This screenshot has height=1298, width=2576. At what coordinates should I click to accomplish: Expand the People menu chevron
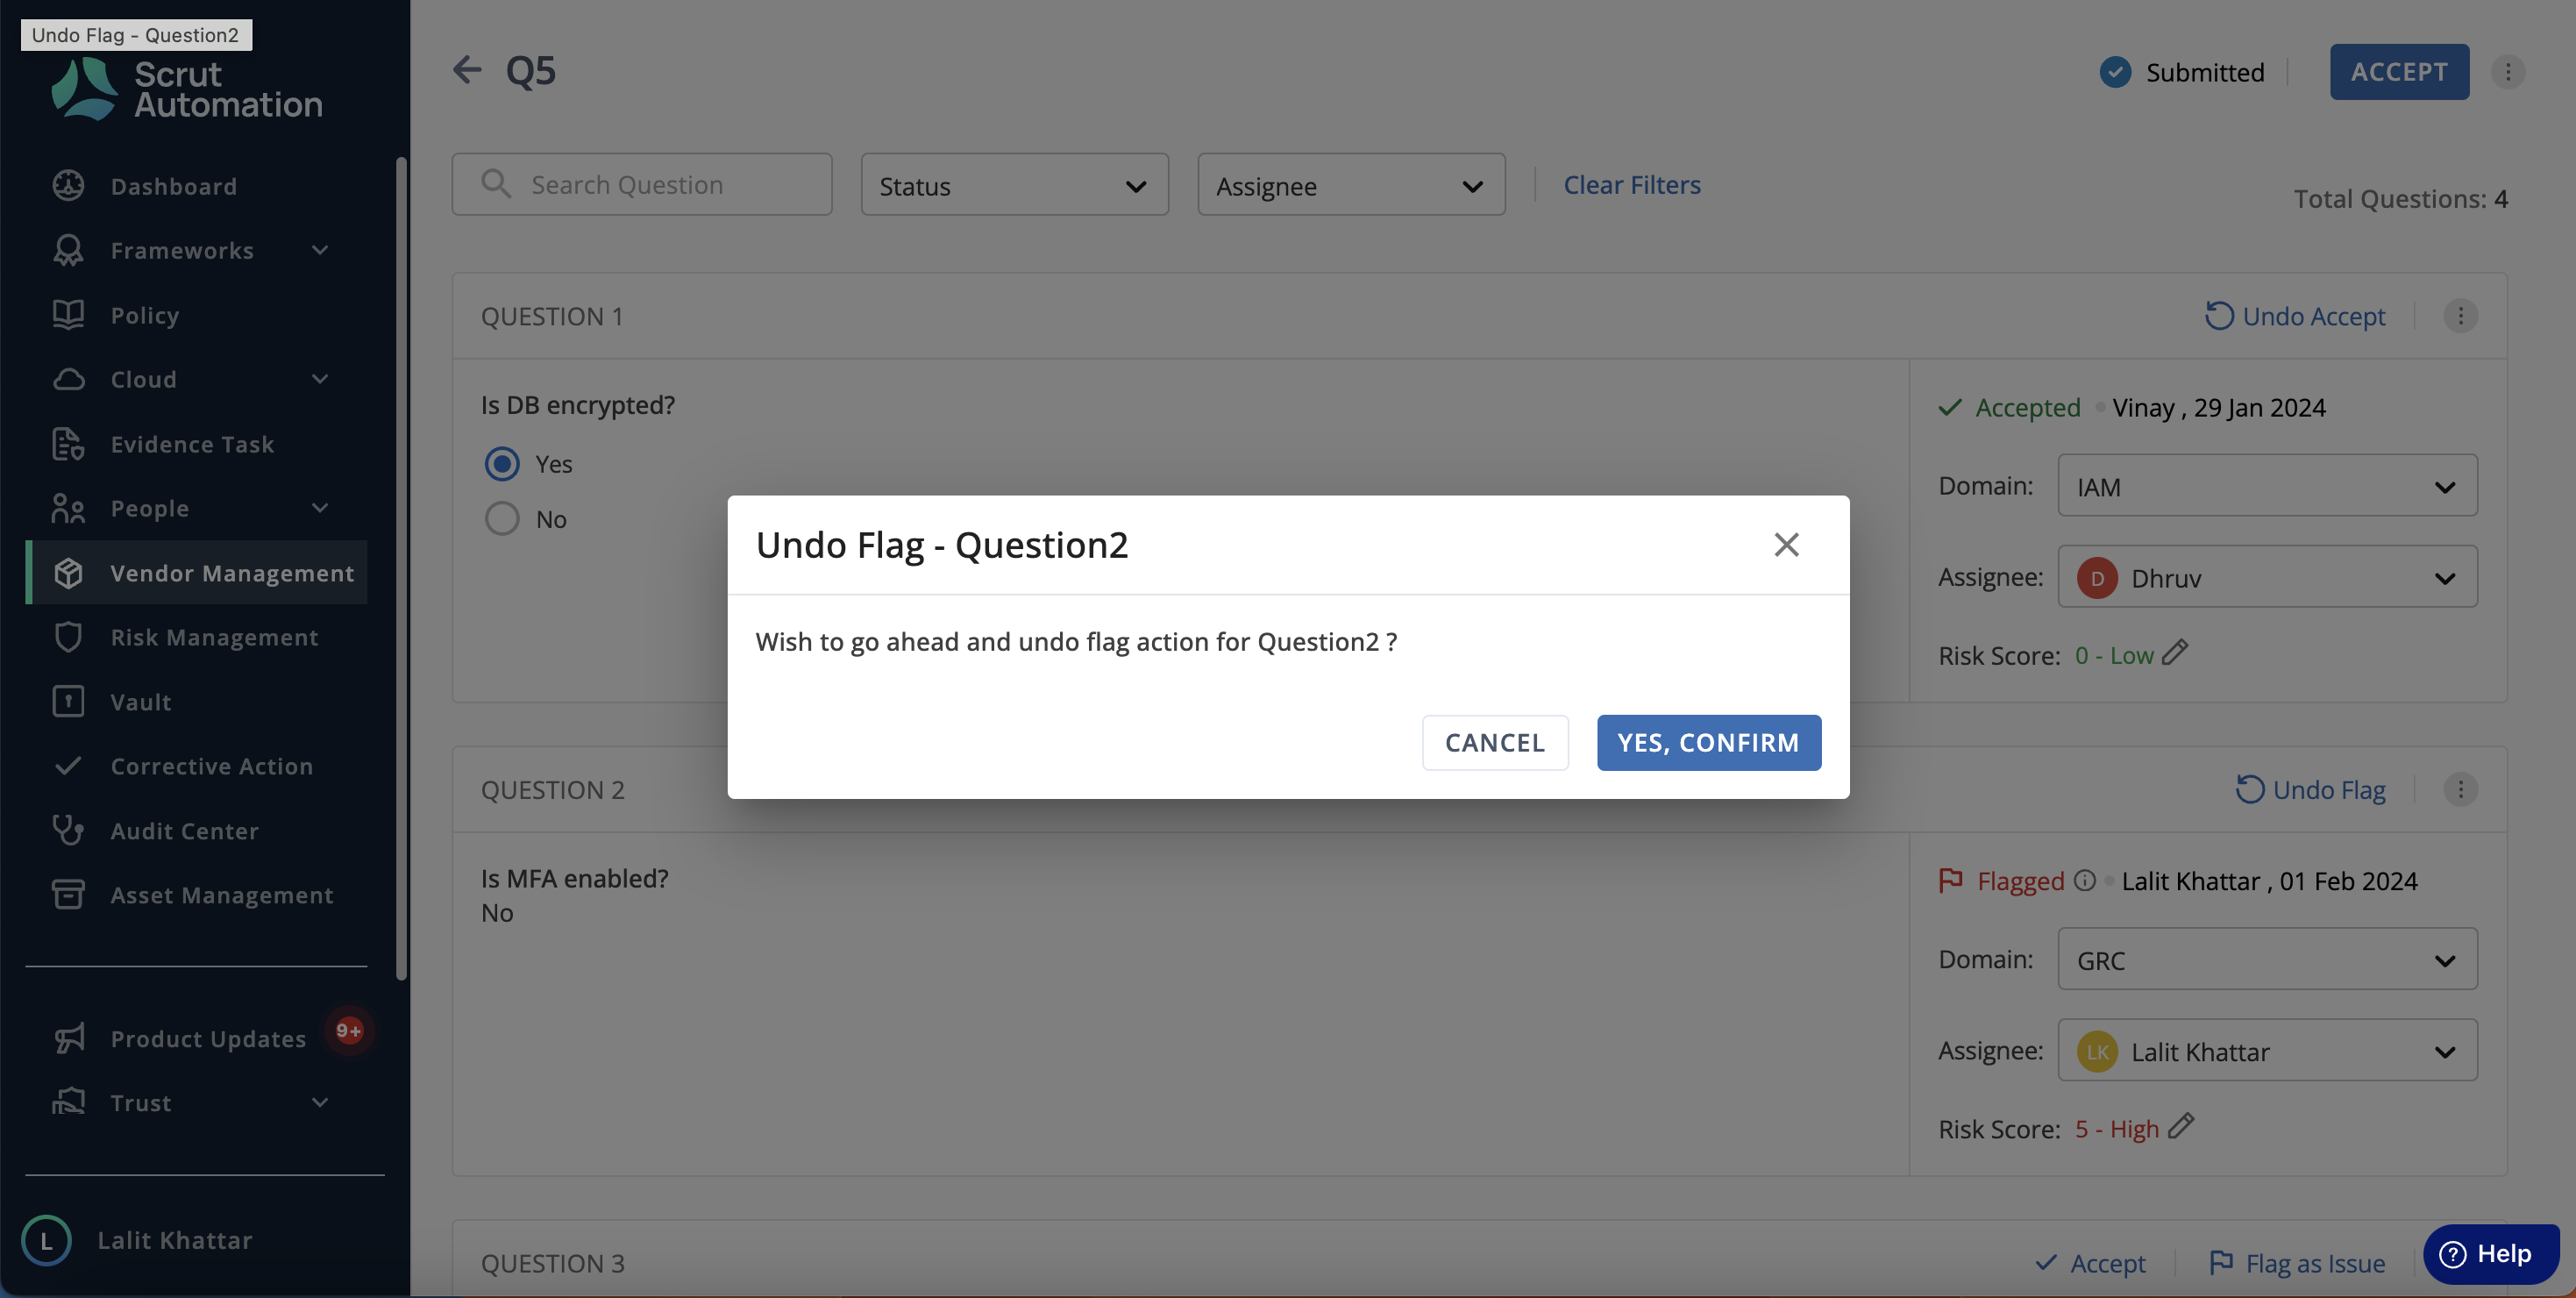[x=320, y=508]
